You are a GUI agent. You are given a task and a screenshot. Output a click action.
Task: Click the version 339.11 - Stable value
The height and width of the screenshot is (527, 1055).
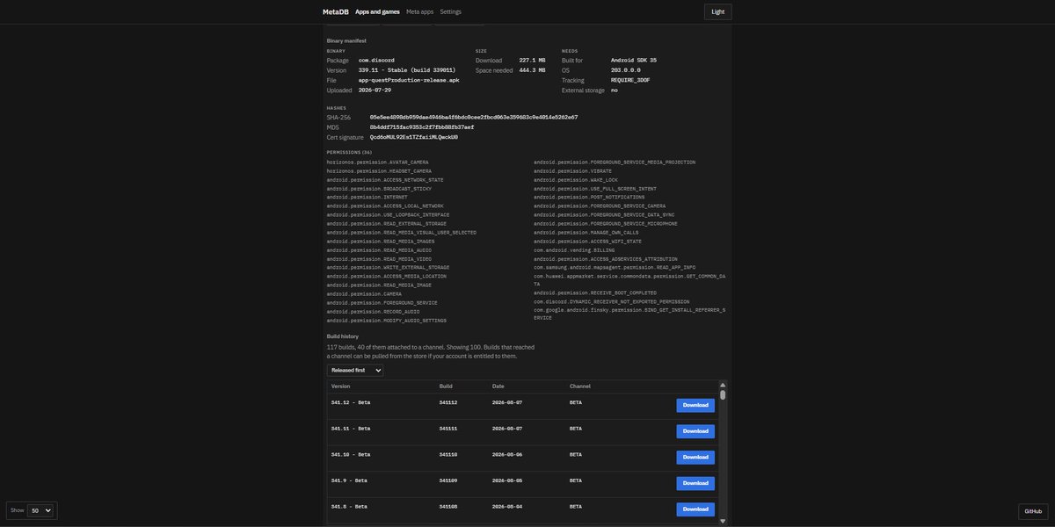point(407,70)
